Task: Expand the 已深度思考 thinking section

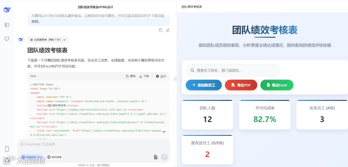Action: [x=48, y=40]
